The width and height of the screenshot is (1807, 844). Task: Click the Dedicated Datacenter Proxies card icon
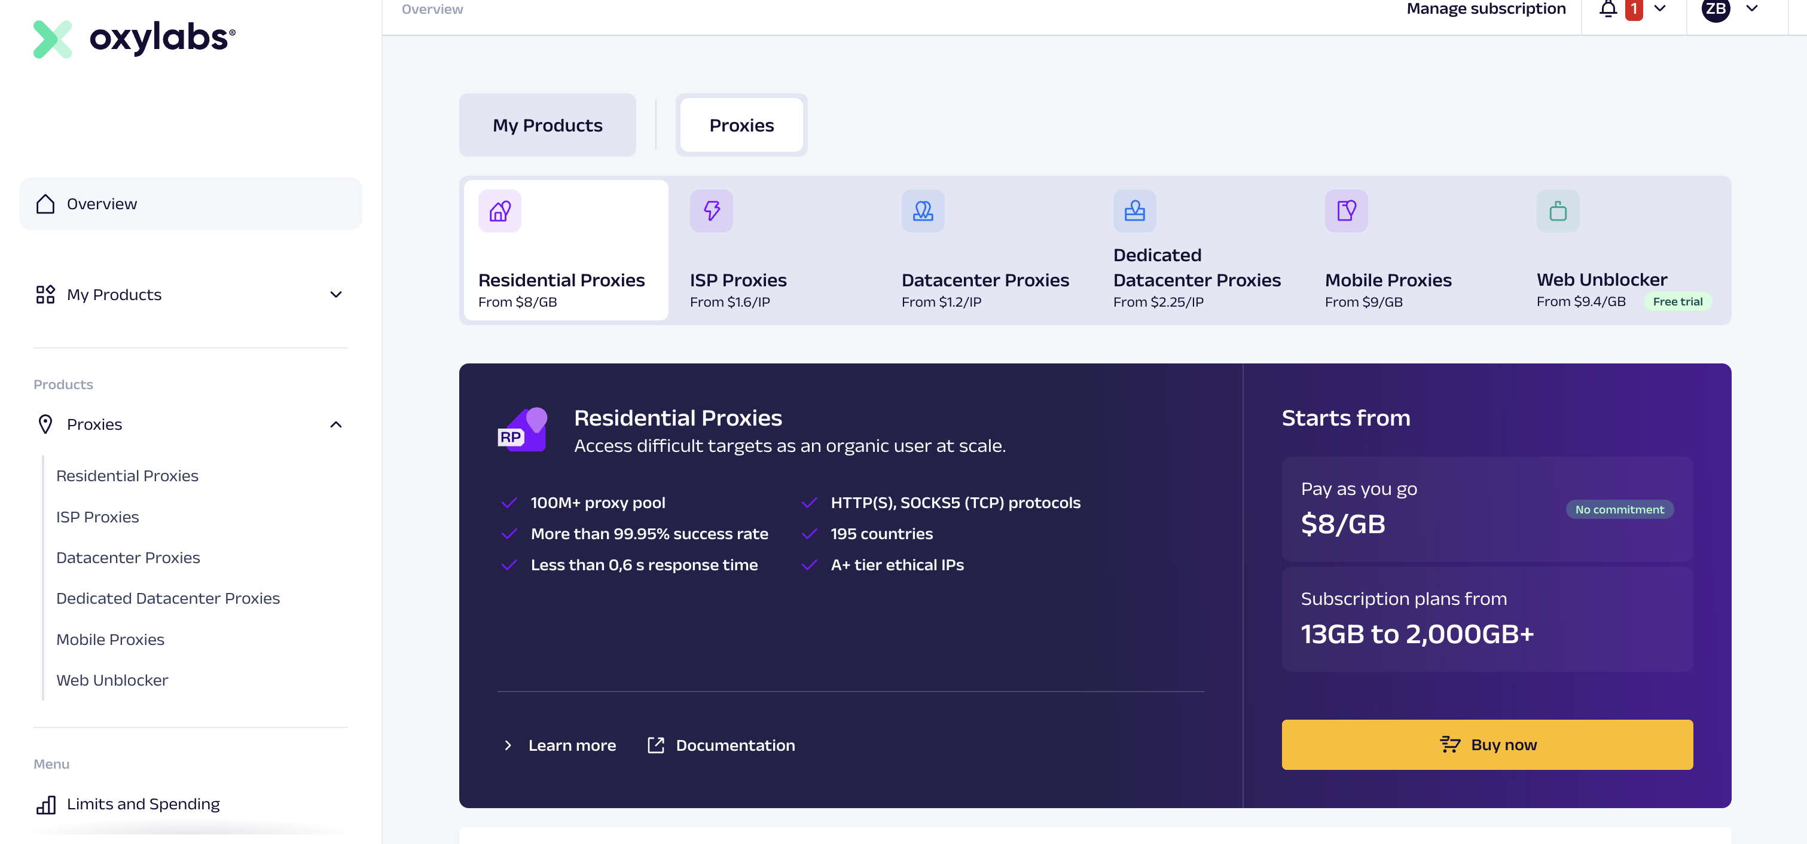pos(1135,211)
